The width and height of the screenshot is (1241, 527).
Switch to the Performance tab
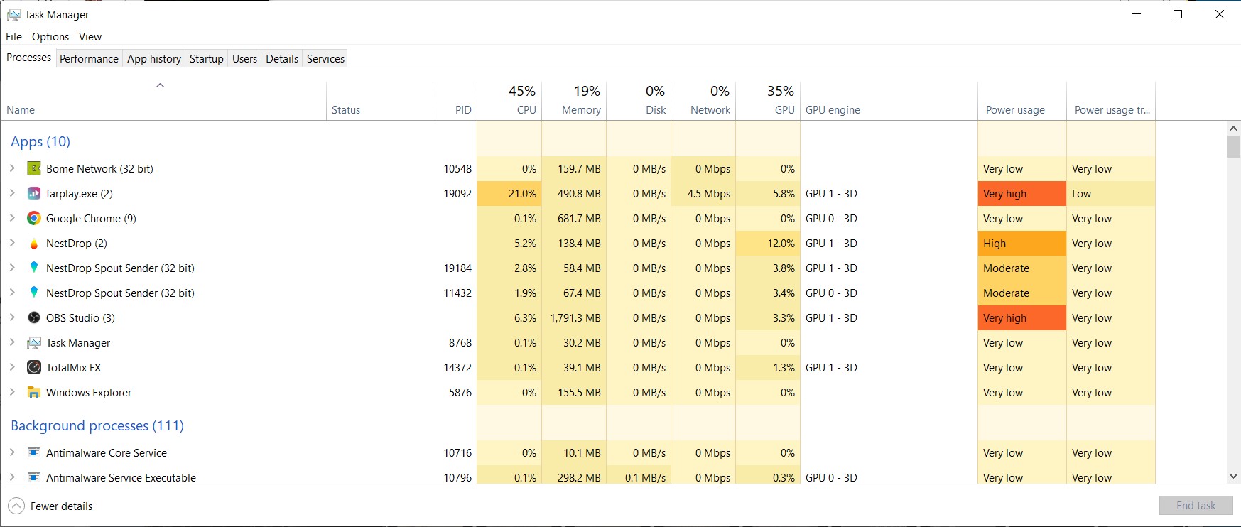pyautogui.click(x=89, y=58)
